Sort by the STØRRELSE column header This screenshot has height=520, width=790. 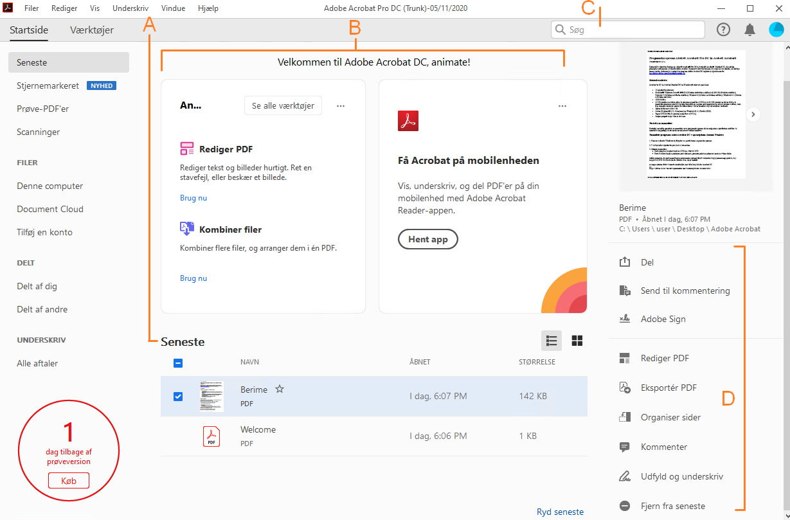click(x=537, y=362)
